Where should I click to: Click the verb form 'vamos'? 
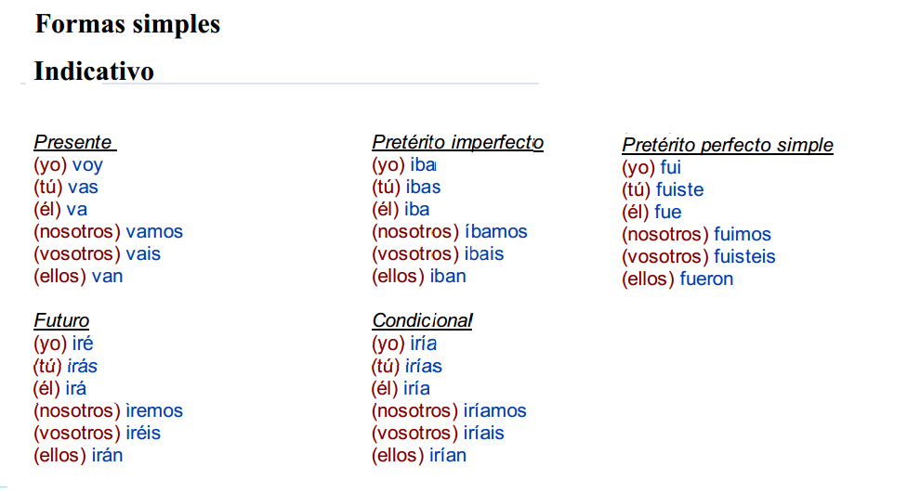pyautogui.click(x=154, y=232)
